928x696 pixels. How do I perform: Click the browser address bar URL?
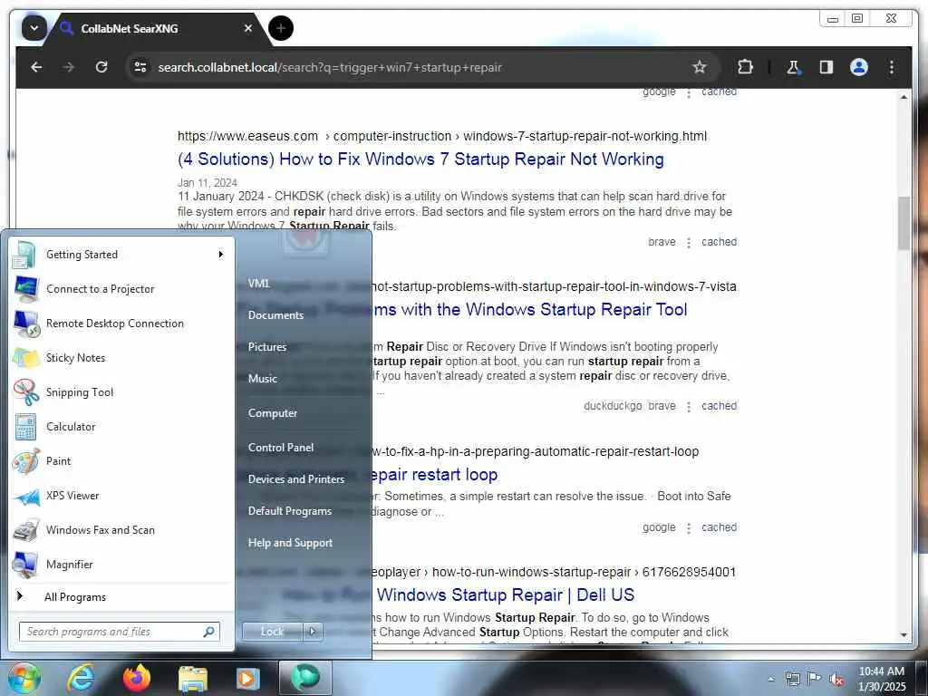[x=330, y=67]
